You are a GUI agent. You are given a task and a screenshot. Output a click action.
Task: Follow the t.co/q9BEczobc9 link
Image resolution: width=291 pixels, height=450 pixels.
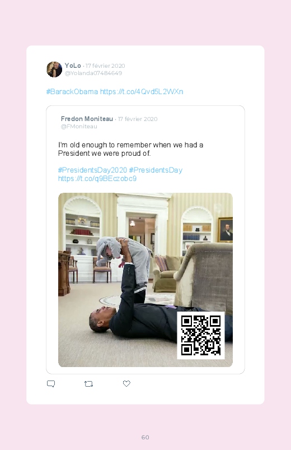coord(97,179)
